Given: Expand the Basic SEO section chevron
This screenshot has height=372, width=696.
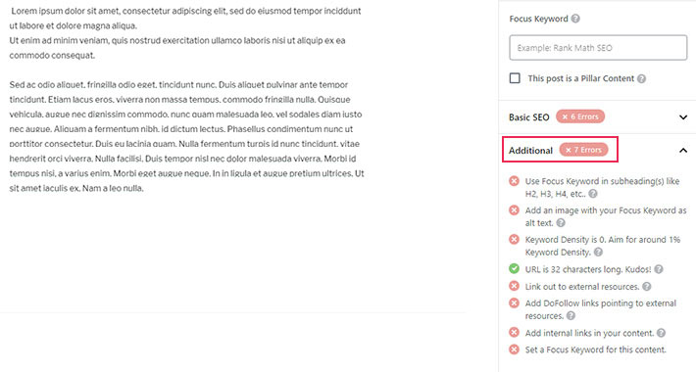Looking at the screenshot, I should point(683,117).
